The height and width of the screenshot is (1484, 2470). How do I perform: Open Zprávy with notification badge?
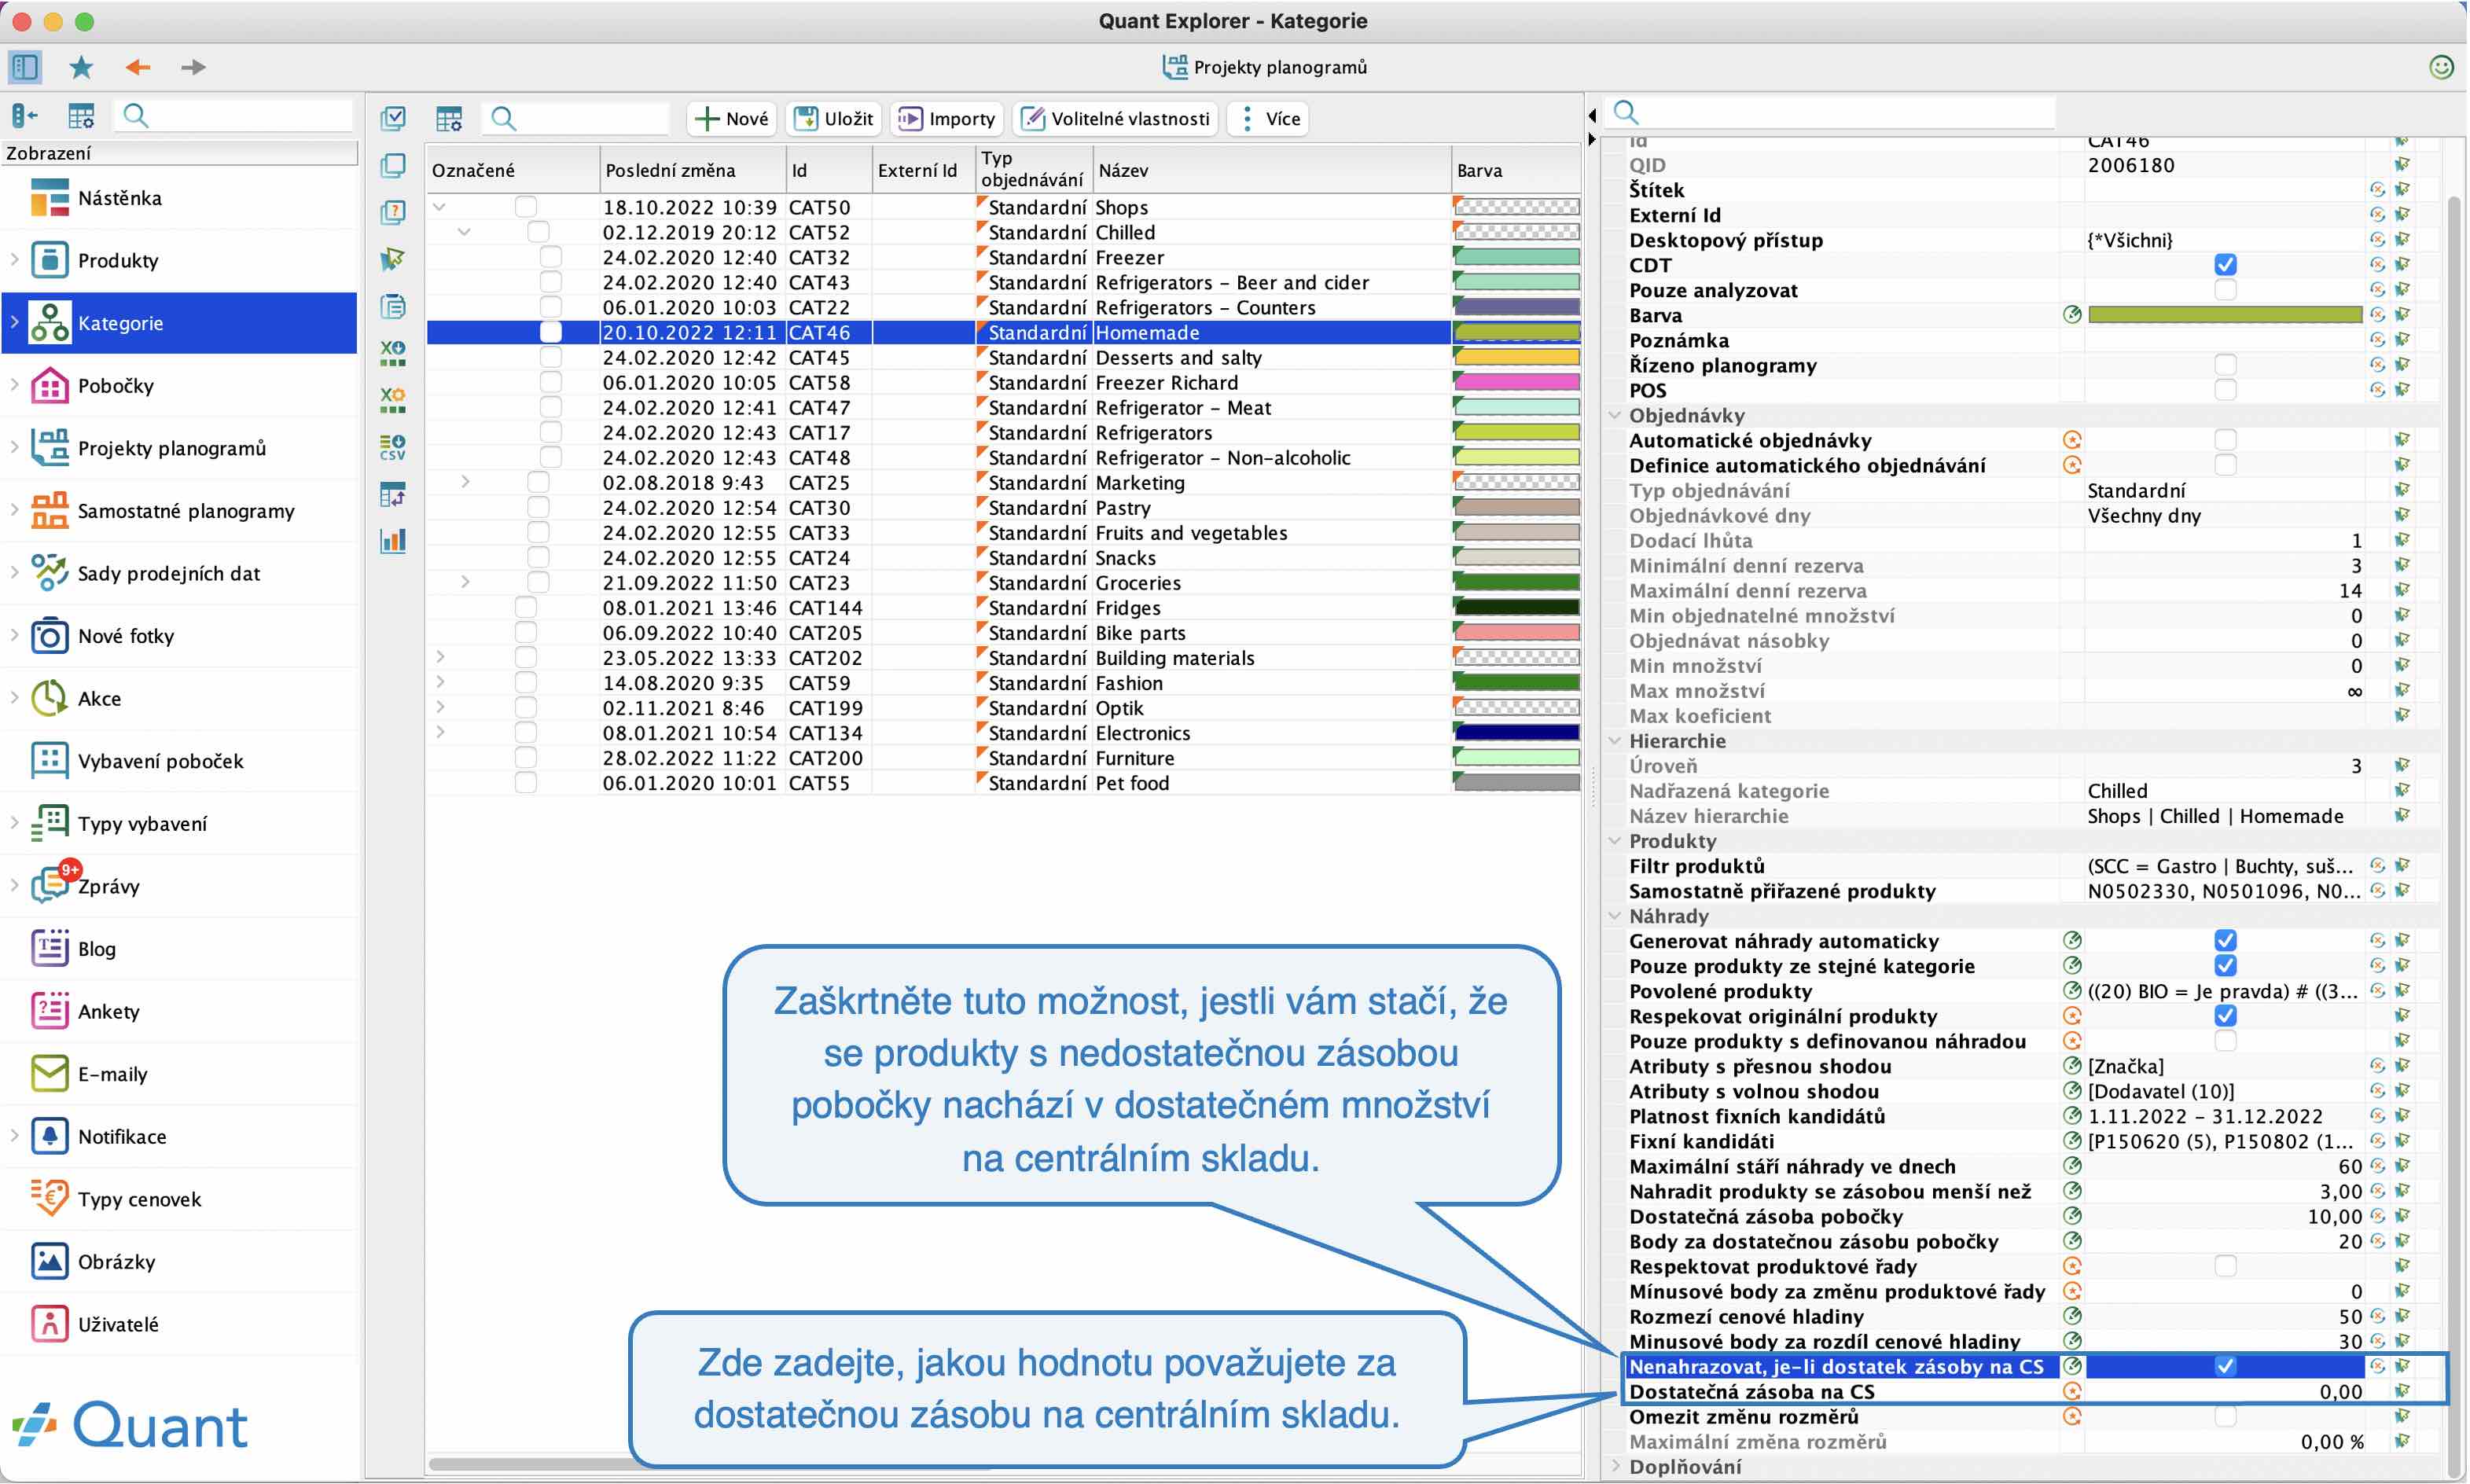[x=180, y=886]
